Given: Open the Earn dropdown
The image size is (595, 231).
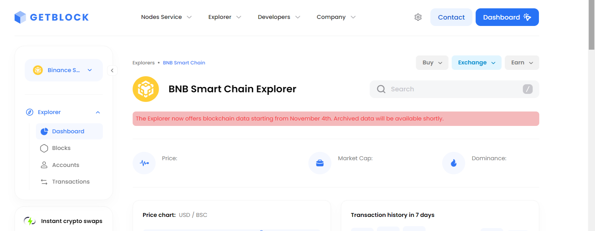Looking at the screenshot, I should [x=522, y=62].
